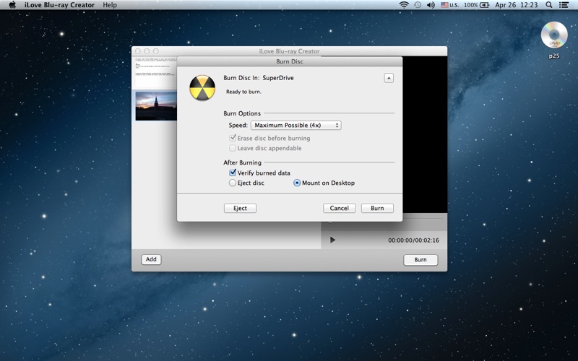Toggle Erase disc before burning checkbox
The image size is (578, 361).
(233, 138)
